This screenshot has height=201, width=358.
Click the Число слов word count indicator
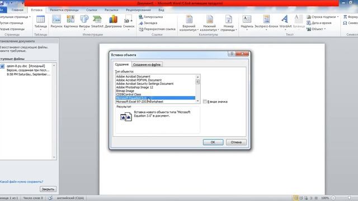pyautogui.click(x=33, y=198)
